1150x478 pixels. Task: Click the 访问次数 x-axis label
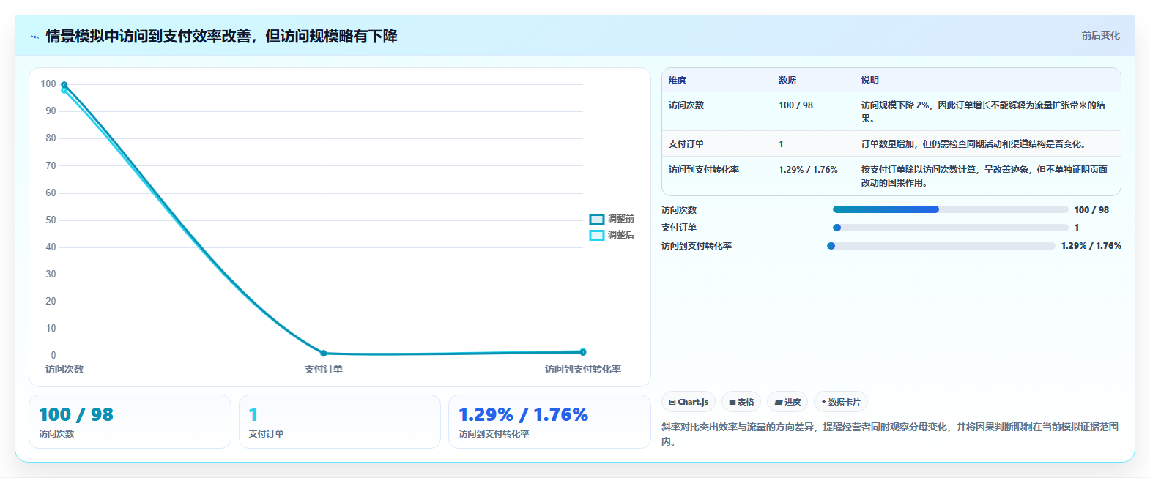click(x=64, y=369)
